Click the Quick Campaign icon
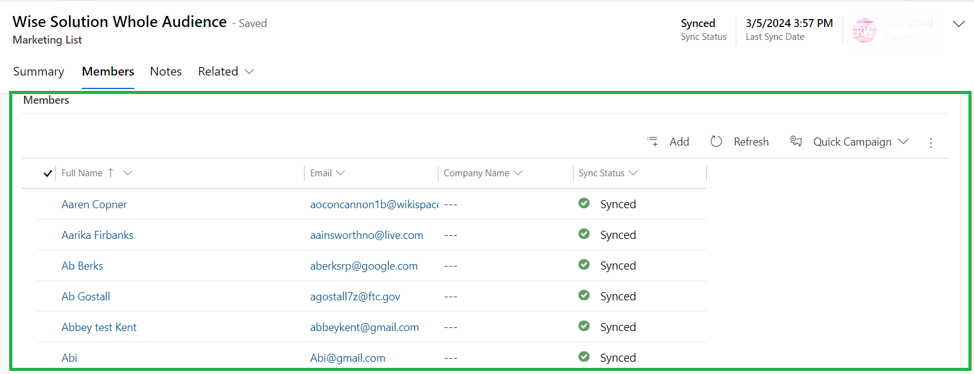The width and height of the screenshot is (974, 374). click(796, 141)
